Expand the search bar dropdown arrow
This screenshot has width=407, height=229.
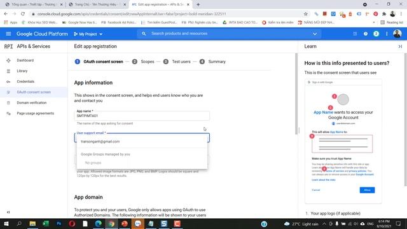(315, 34)
